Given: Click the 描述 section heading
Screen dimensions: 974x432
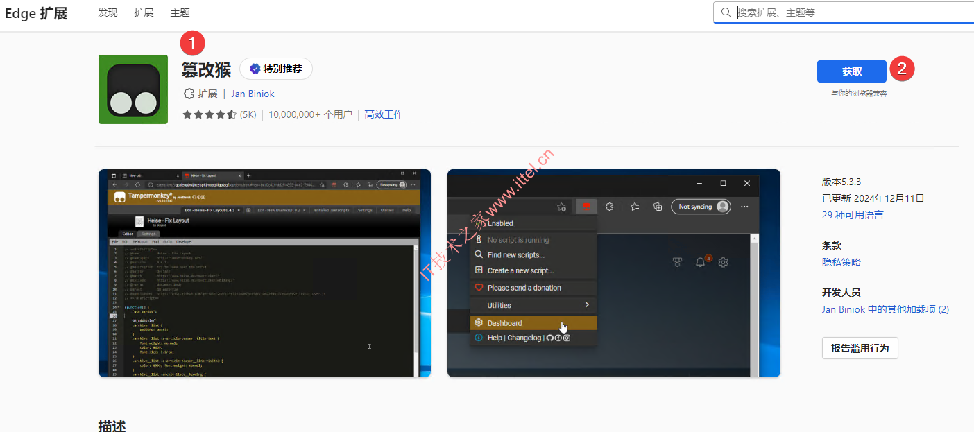Looking at the screenshot, I should coord(112,425).
